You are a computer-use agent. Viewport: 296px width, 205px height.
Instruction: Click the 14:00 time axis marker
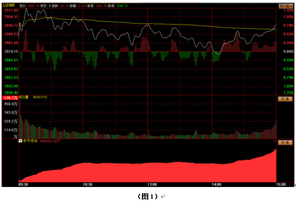217,184
